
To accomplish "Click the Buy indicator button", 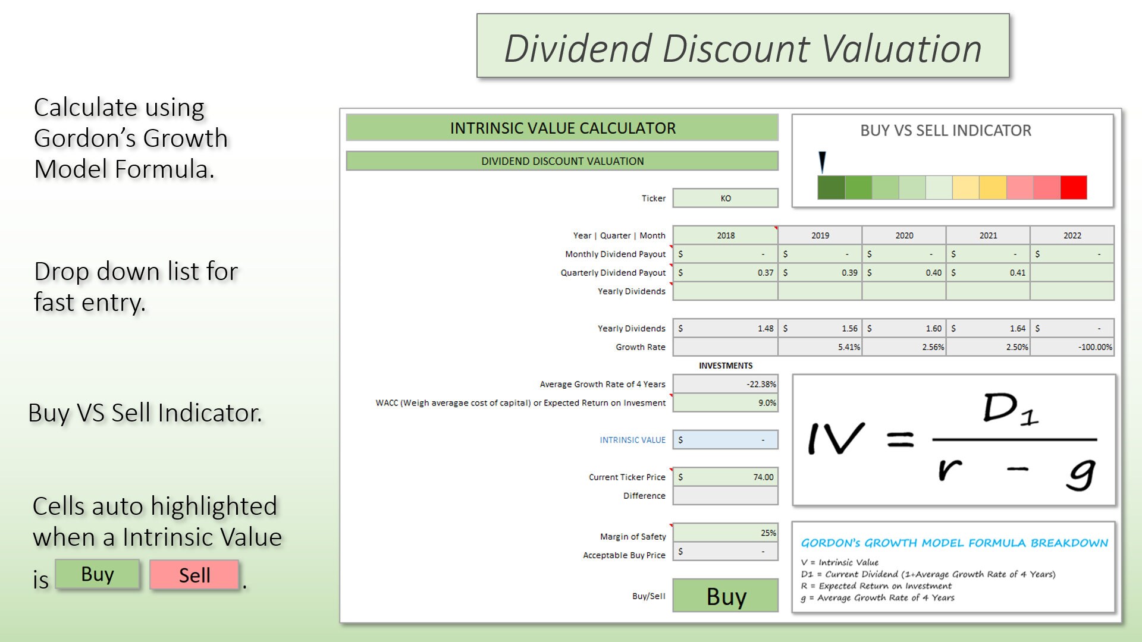I will (98, 574).
